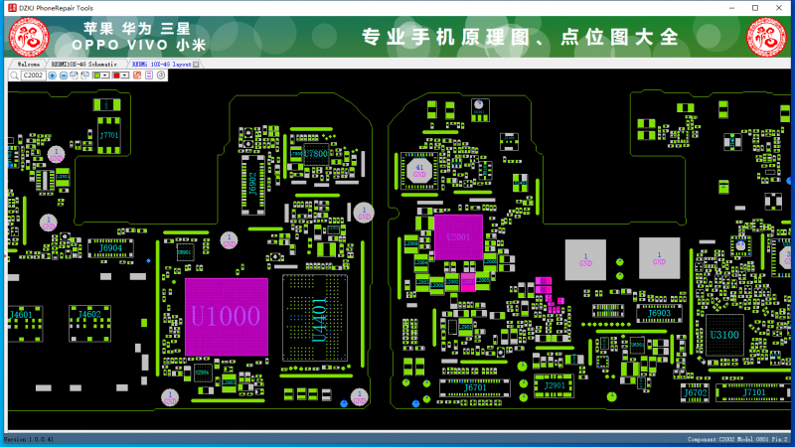
Task: Click the octagonal 41 GND pad
Action: 419,171
